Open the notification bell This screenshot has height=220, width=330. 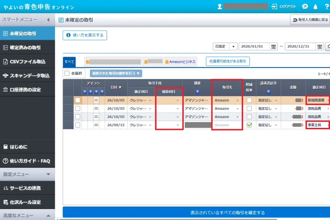[x=315, y=7]
